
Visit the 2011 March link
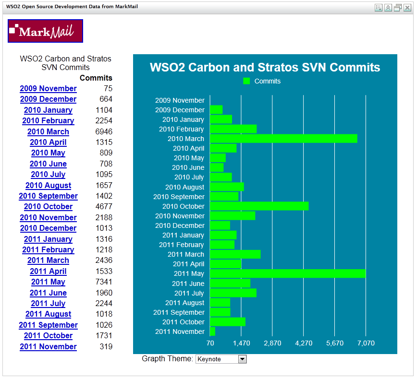(x=48, y=261)
